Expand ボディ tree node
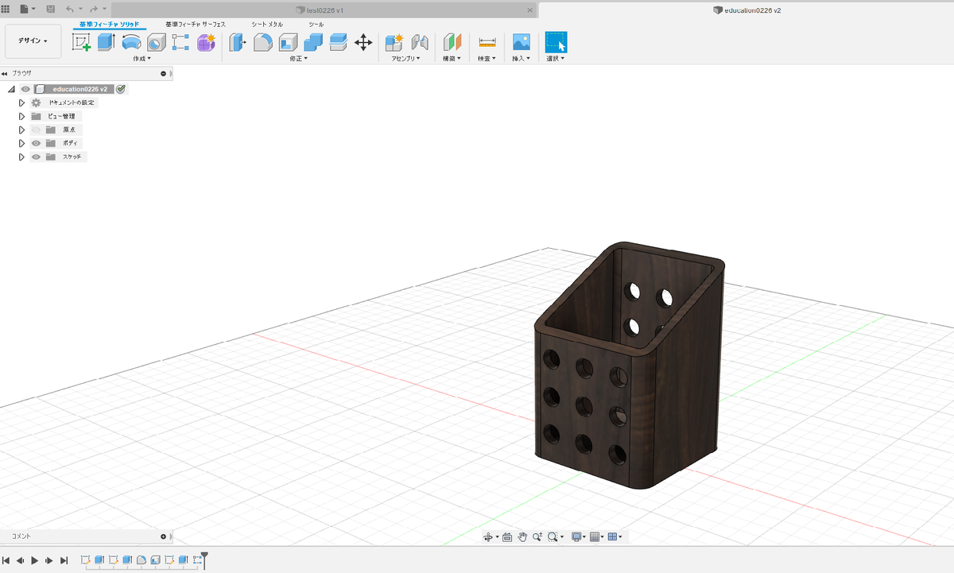 (x=22, y=143)
